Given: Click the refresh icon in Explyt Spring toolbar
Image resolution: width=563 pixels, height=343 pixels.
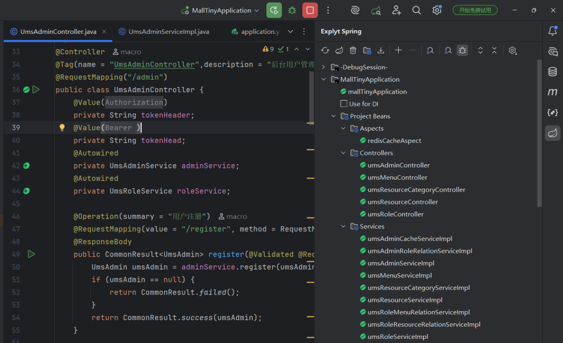Looking at the screenshot, I should (325, 50).
